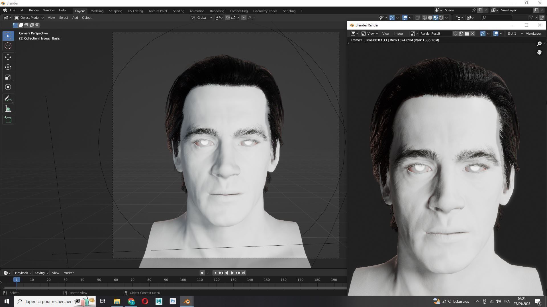Select the Select Box tool
The height and width of the screenshot is (307, 547).
pyautogui.click(x=8, y=36)
